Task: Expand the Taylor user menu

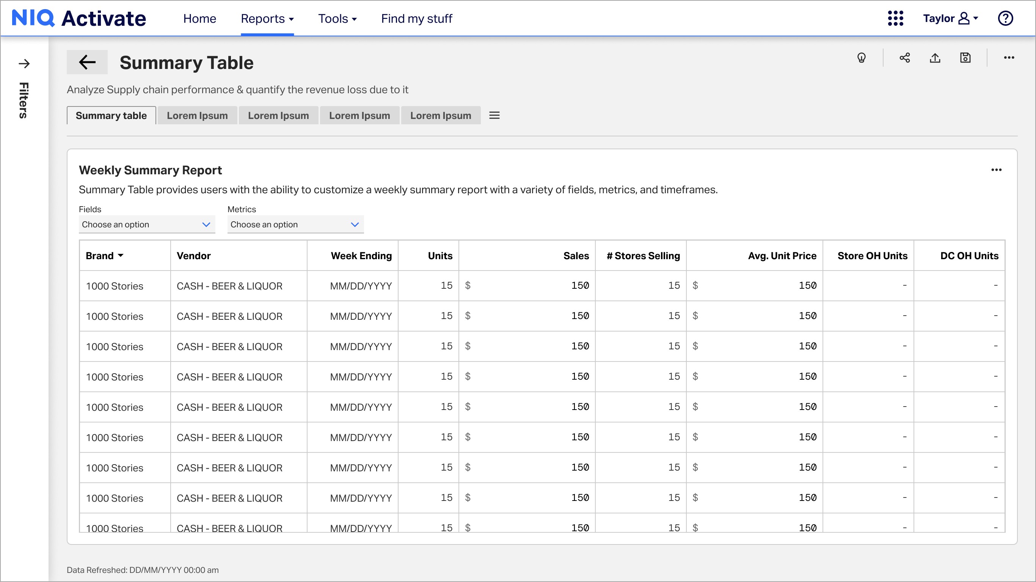Action: (x=950, y=19)
